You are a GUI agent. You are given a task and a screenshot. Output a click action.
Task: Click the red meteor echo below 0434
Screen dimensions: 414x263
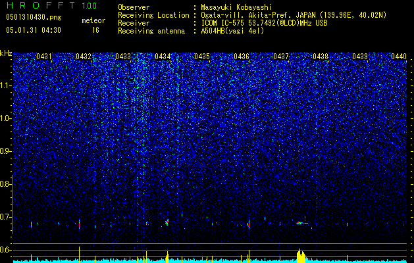(x=167, y=222)
